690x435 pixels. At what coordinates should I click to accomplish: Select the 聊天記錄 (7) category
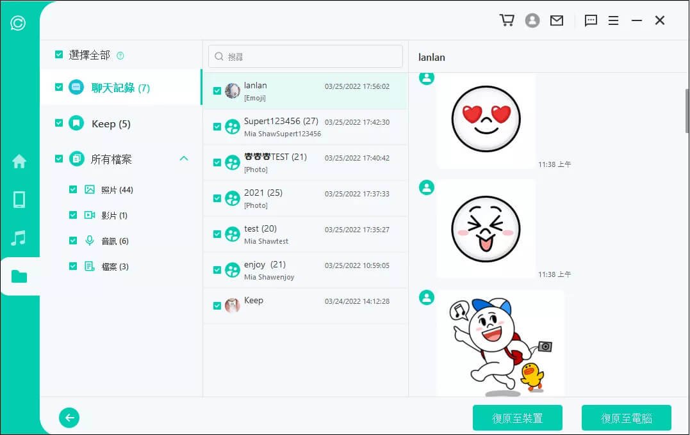coord(120,88)
